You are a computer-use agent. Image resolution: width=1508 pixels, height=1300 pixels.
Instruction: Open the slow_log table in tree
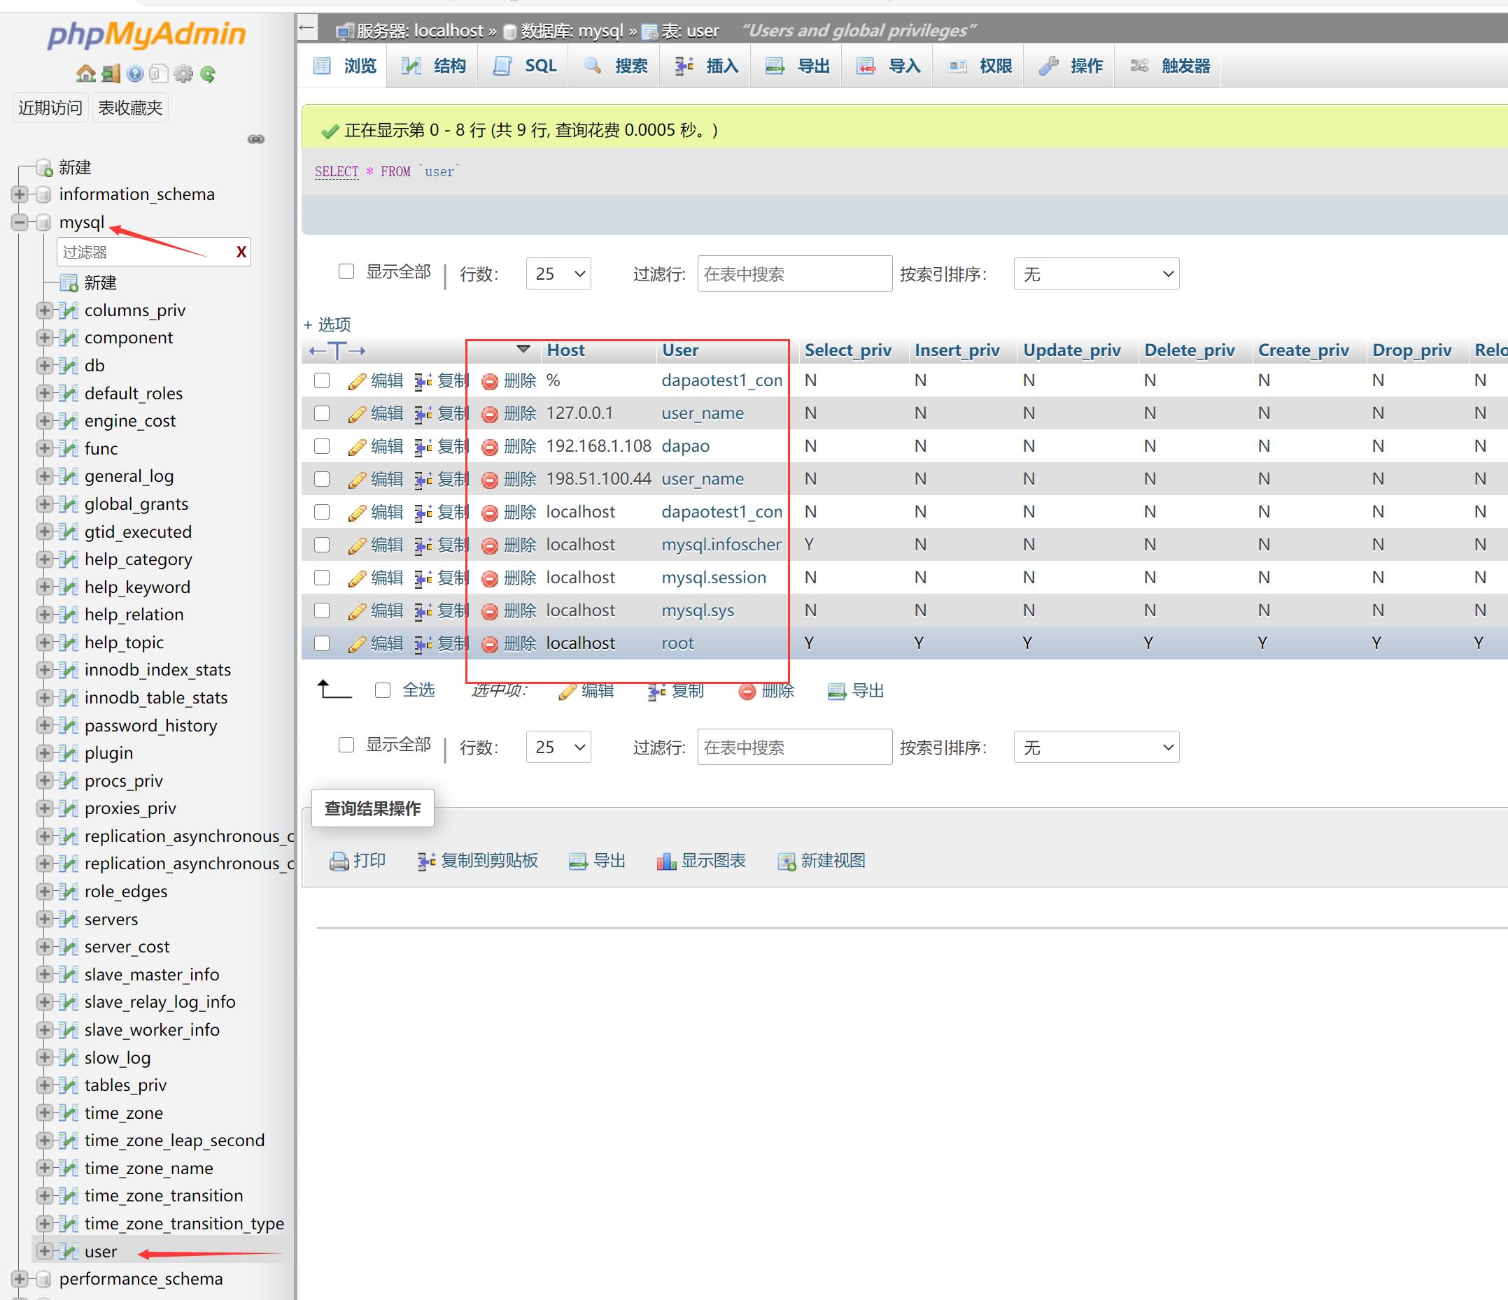pyautogui.click(x=117, y=1058)
